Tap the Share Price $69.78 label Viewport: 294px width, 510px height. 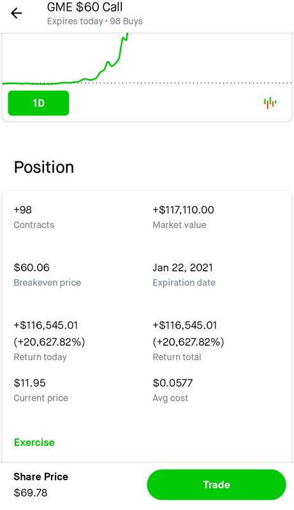click(41, 484)
